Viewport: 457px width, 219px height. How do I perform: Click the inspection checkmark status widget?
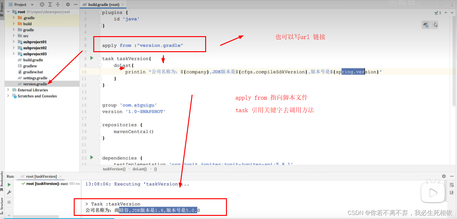click(x=438, y=13)
